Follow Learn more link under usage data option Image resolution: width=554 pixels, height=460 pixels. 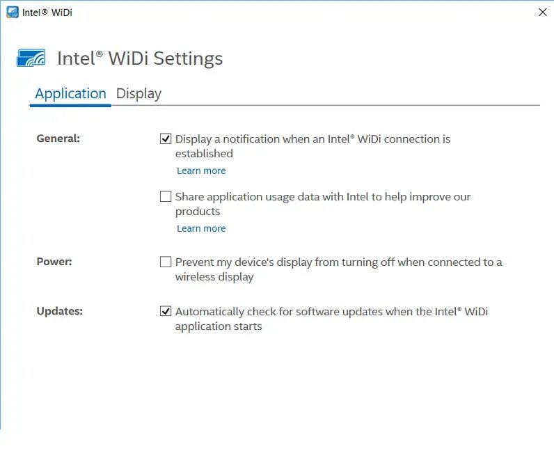(x=201, y=228)
